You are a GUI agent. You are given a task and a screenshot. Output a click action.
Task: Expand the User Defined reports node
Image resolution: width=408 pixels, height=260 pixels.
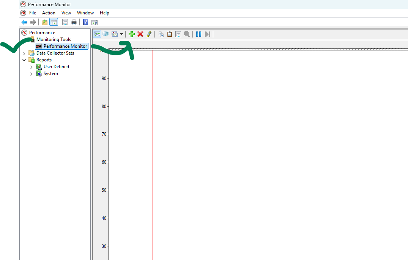(x=32, y=67)
